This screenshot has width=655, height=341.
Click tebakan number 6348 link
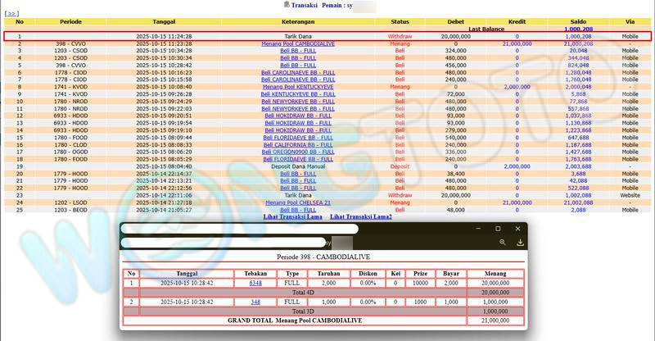point(256,283)
